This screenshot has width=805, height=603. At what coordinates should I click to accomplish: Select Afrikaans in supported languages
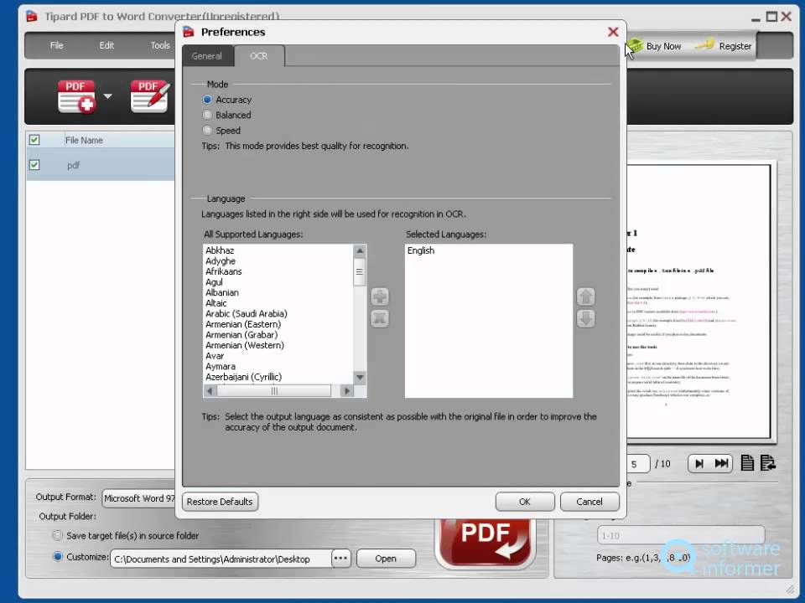(x=223, y=271)
